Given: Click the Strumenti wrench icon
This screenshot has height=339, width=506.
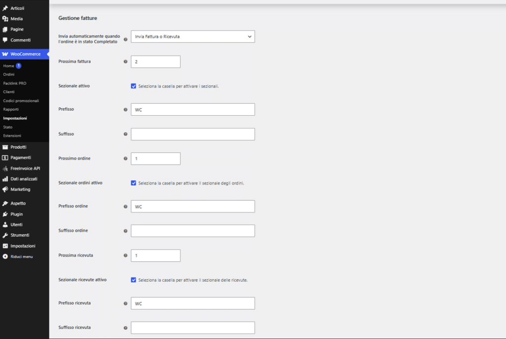Looking at the screenshot, I should pyautogui.click(x=5, y=235).
